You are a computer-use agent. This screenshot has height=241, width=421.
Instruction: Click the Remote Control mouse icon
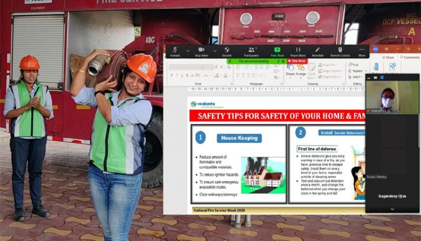tap(340, 50)
